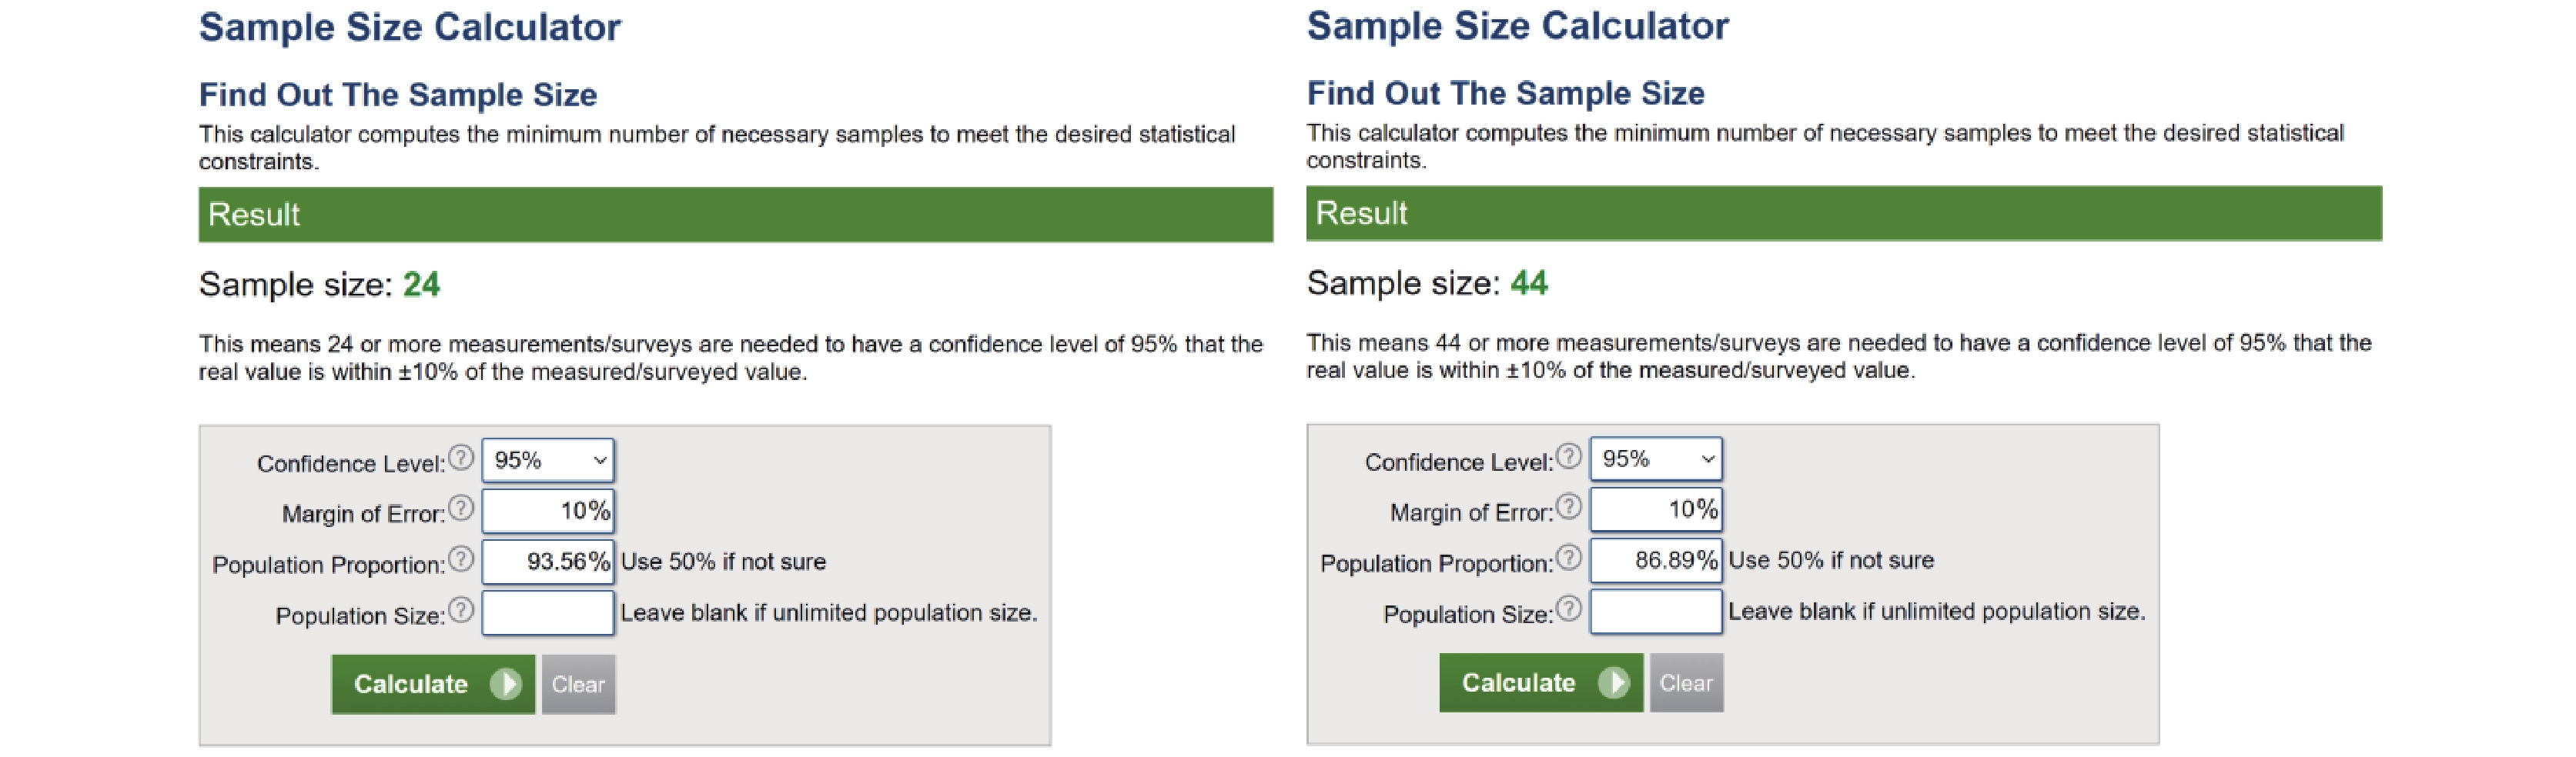Click the Margin of Error field in left calculator
This screenshot has width=2576, height=757.
click(x=548, y=512)
